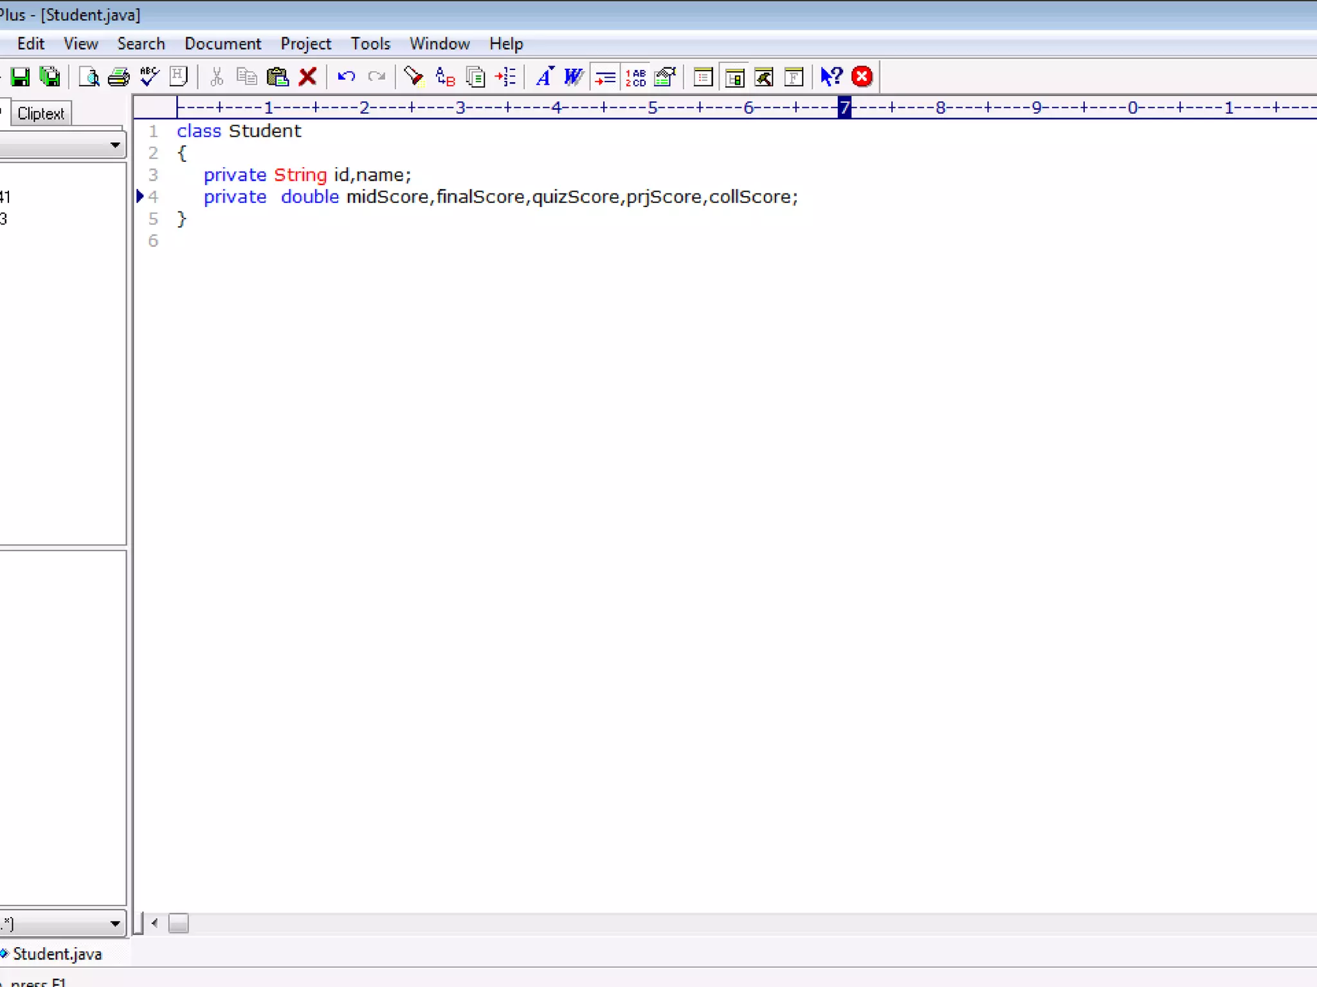Image resolution: width=1317 pixels, height=987 pixels.
Task: Toggle the Line Numbers display button
Action: pyautogui.click(x=635, y=77)
